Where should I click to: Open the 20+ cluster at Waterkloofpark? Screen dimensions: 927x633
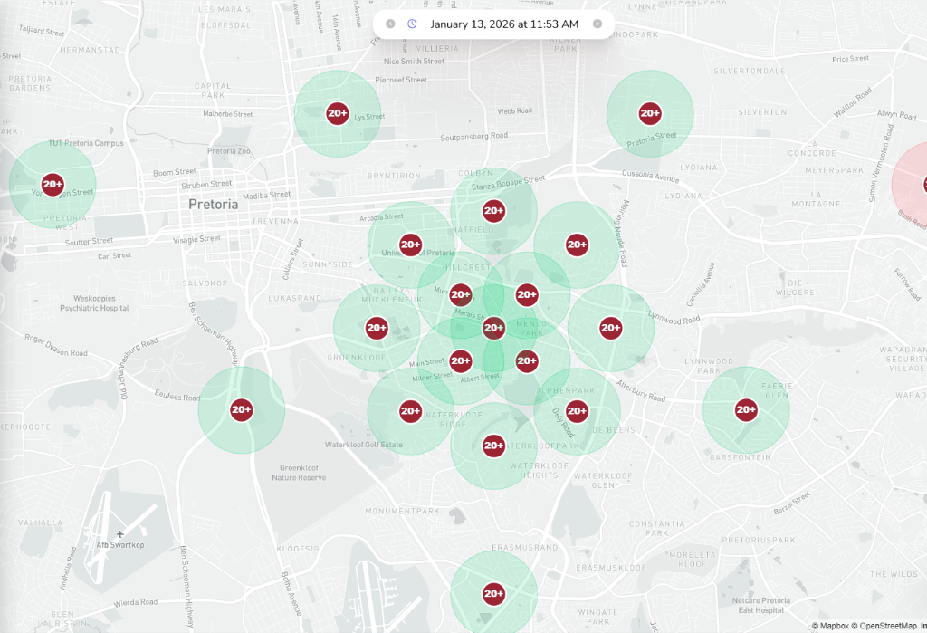pos(493,446)
